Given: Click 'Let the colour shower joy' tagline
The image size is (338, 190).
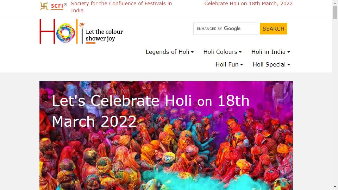Looking at the screenshot, I should tap(104, 35).
